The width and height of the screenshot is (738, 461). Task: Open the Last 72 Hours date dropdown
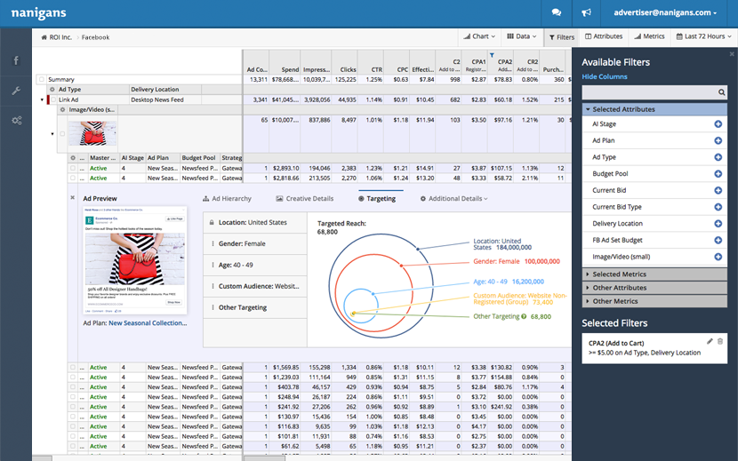click(x=705, y=37)
